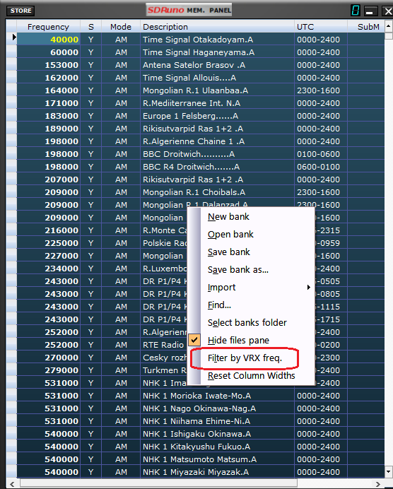Expand the Import submenu arrow
Image resolution: width=393 pixels, height=489 pixels.
point(308,287)
